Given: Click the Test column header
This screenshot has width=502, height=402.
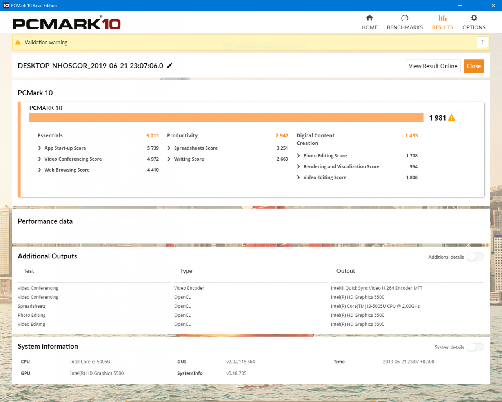Looking at the screenshot, I should point(29,271).
